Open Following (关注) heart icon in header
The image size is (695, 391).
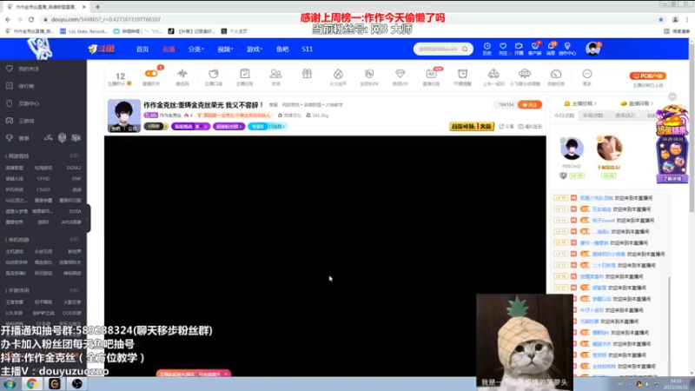coord(503,49)
